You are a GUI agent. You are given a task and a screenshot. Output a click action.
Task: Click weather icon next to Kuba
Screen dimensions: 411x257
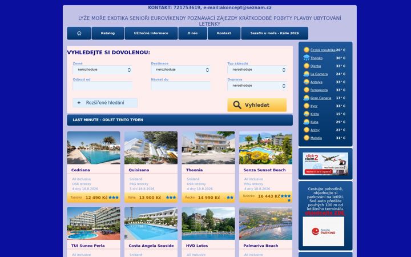[307, 122]
